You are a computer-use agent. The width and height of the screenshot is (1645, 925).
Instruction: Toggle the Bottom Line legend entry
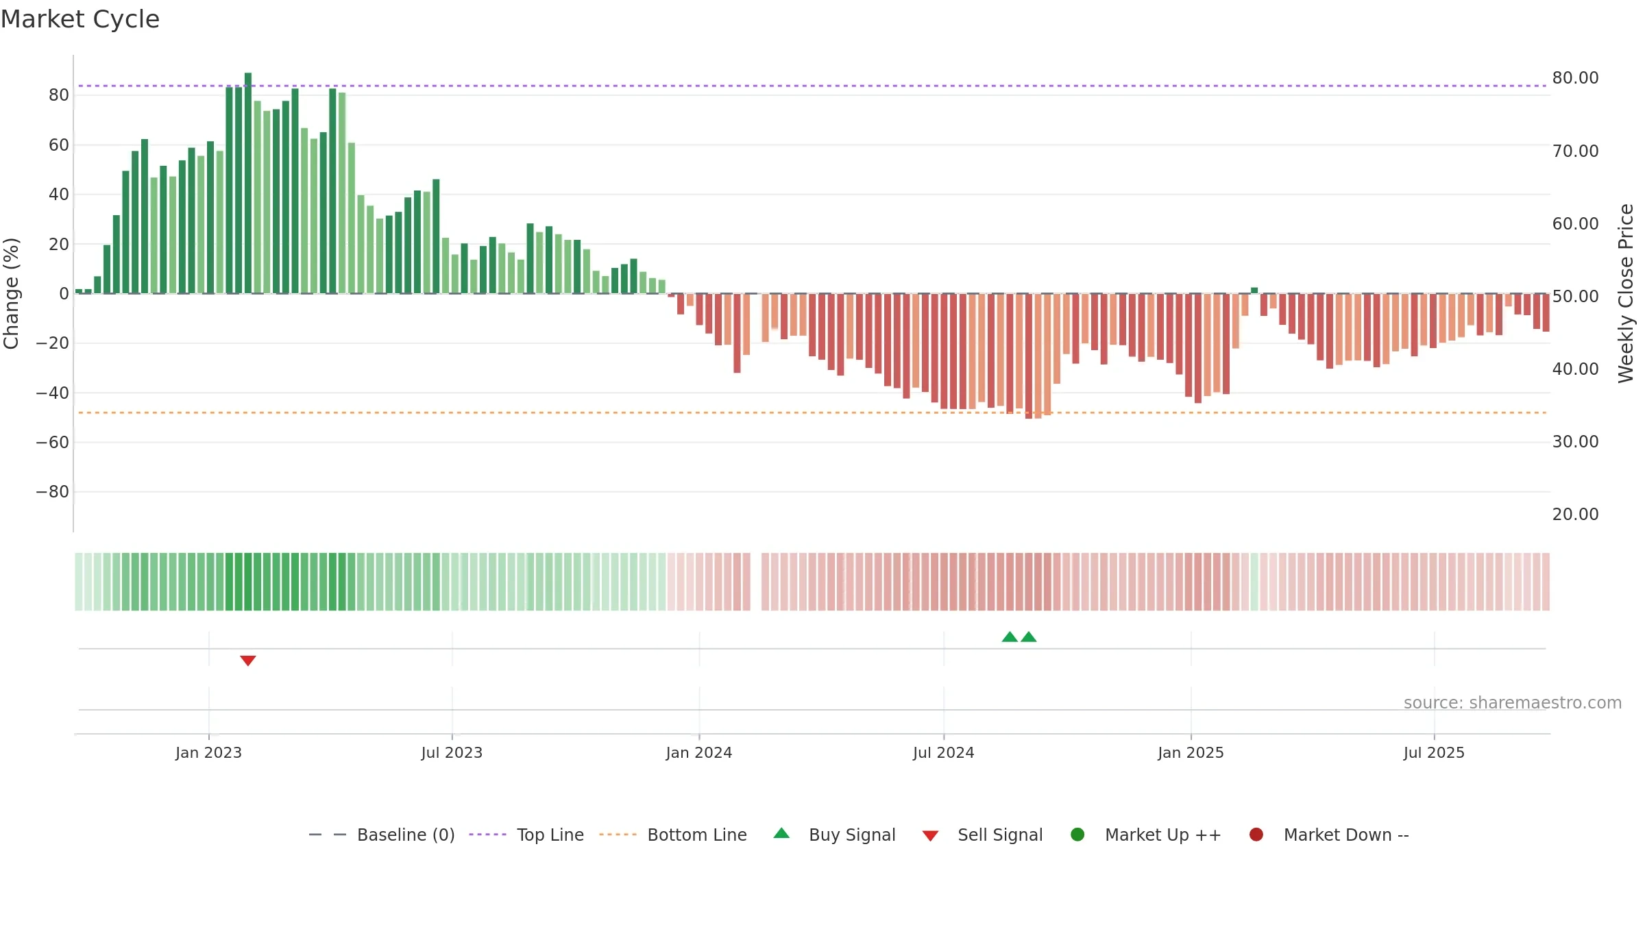click(673, 835)
